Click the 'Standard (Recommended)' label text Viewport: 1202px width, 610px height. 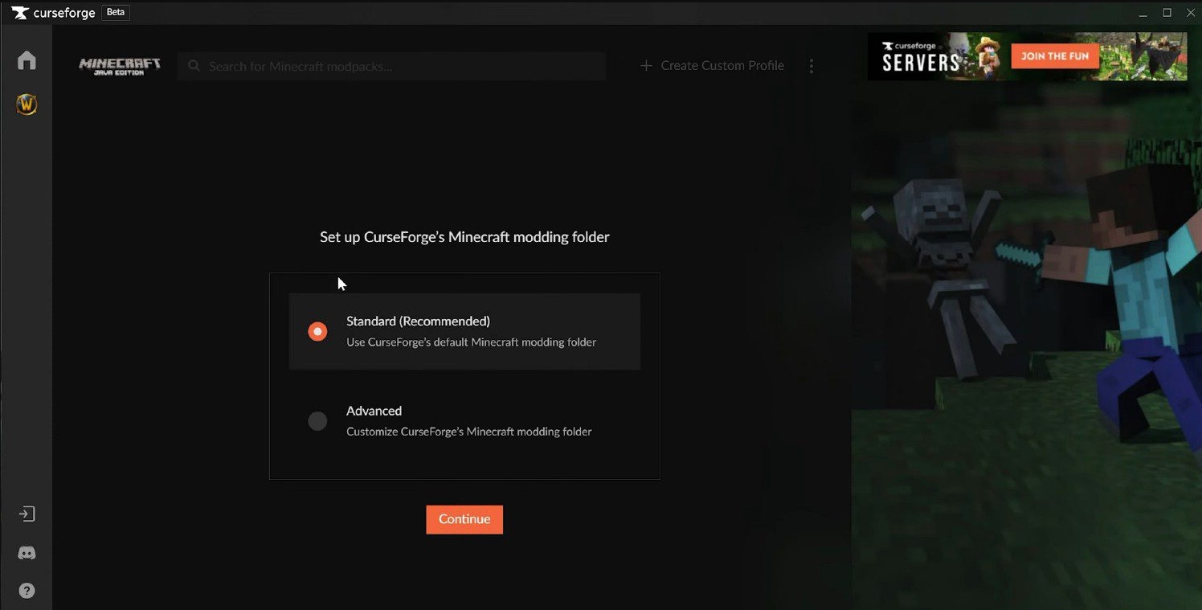pos(418,321)
